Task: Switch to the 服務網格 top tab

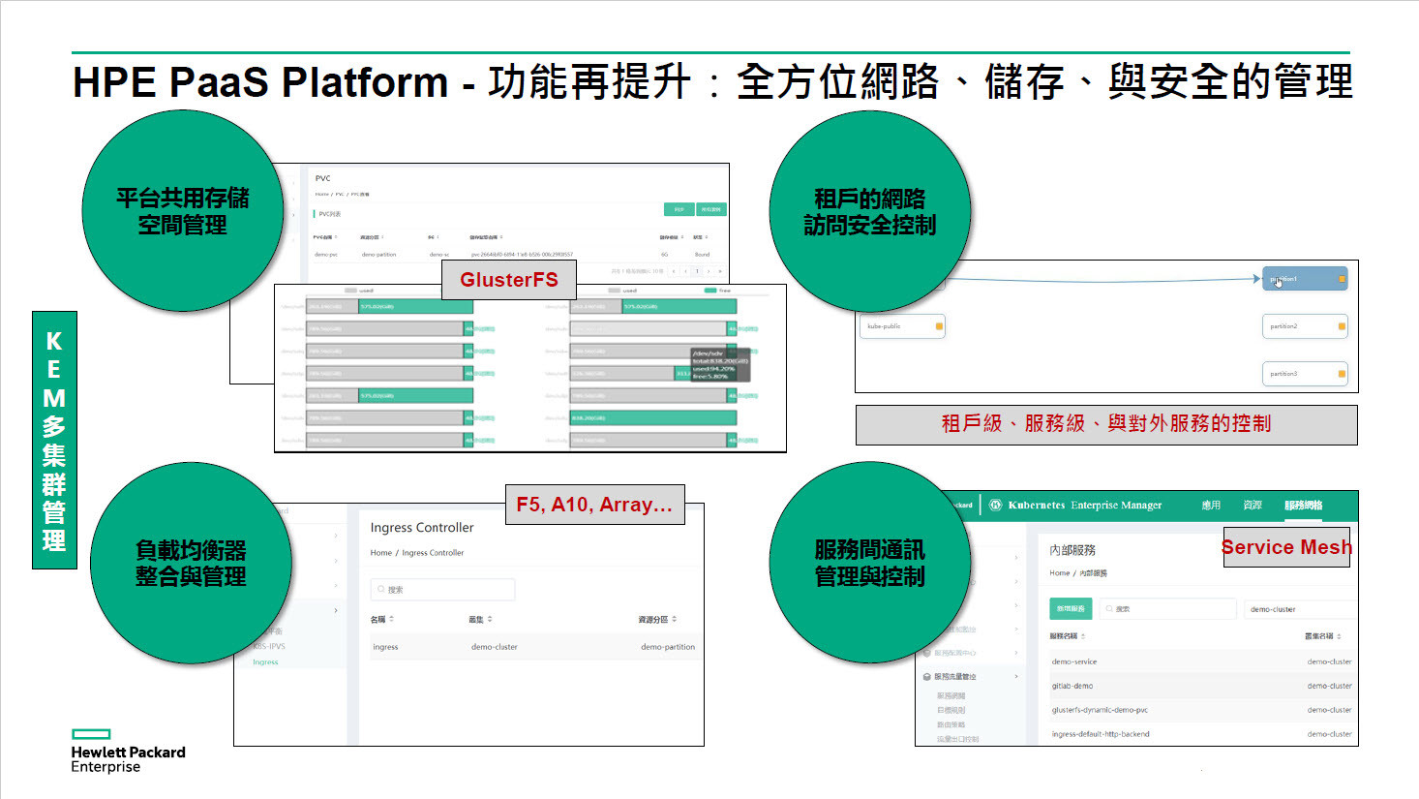Action: tap(1303, 505)
